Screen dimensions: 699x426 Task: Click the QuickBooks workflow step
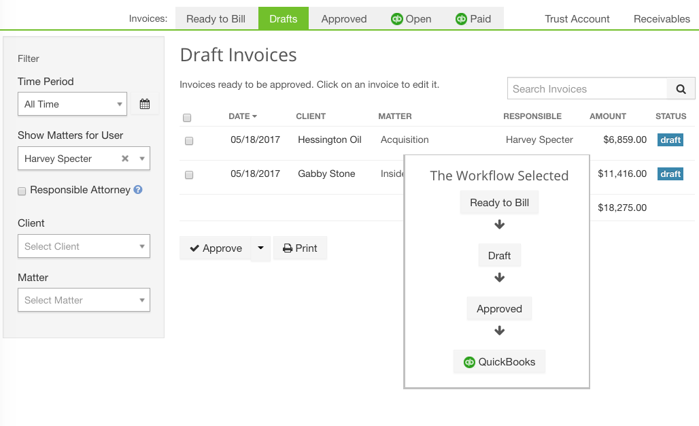coord(499,361)
